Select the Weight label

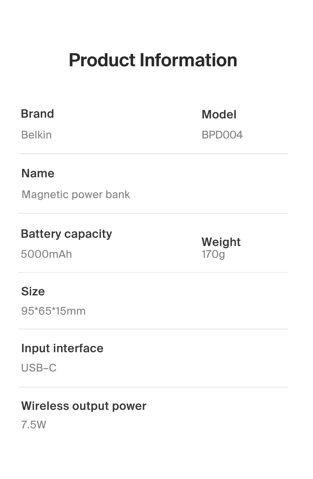[x=221, y=242]
